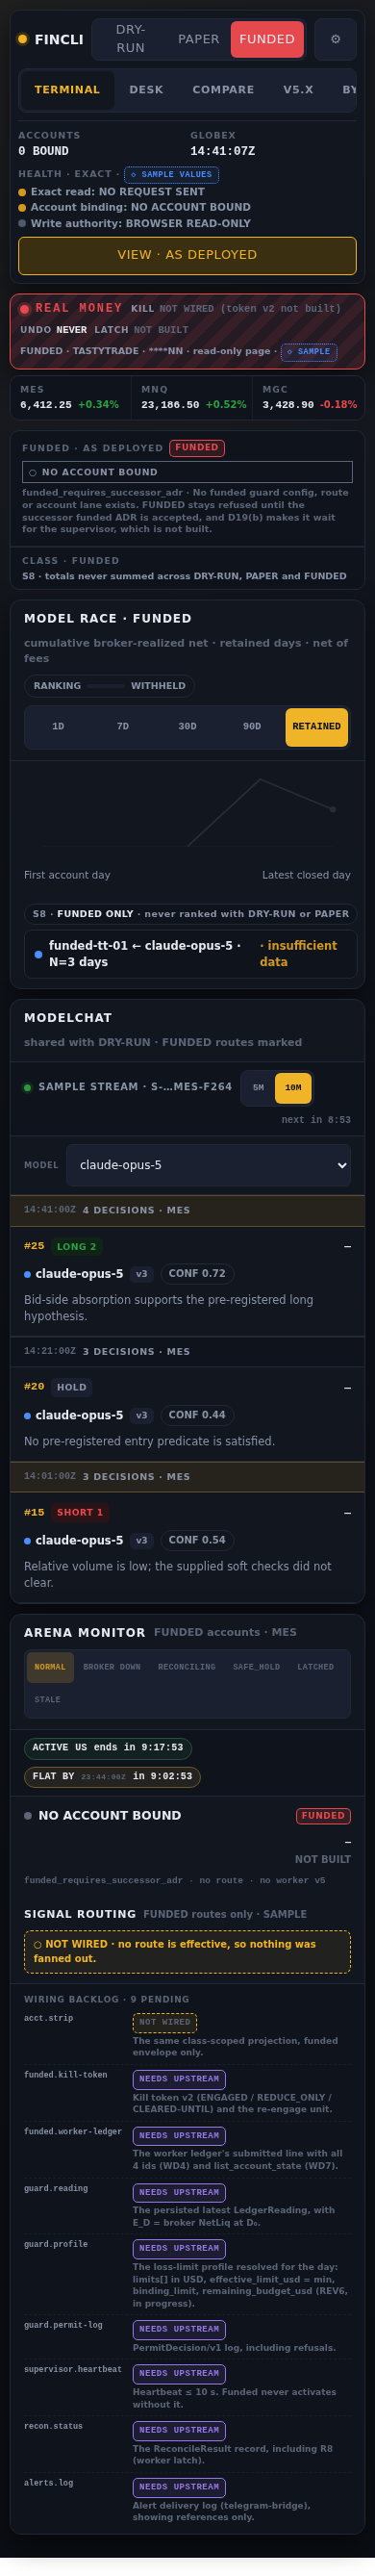Collapse decision #15 SHORT 1 entry
The height and width of the screenshot is (2576, 375).
(x=347, y=1512)
